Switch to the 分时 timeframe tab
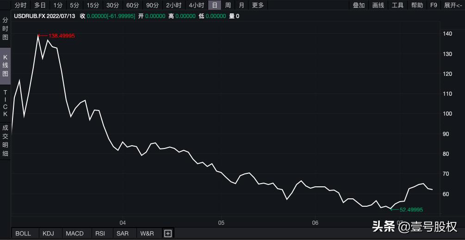This screenshot has height=240, width=465. pyautogui.click(x=20, y=5)
